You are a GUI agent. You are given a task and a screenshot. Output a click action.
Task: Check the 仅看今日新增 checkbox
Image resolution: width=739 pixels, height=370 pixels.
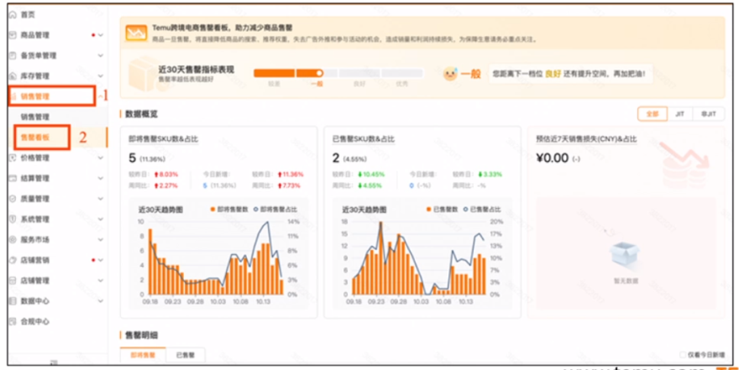[x=683, y=355]
